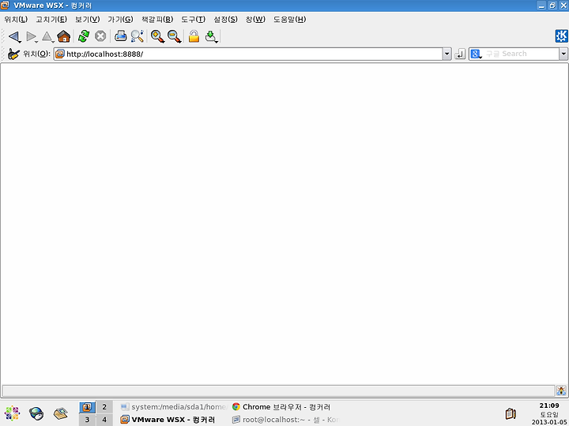
Task: Zoom in with the magnifier plus icon
Action: pos(157,36)
